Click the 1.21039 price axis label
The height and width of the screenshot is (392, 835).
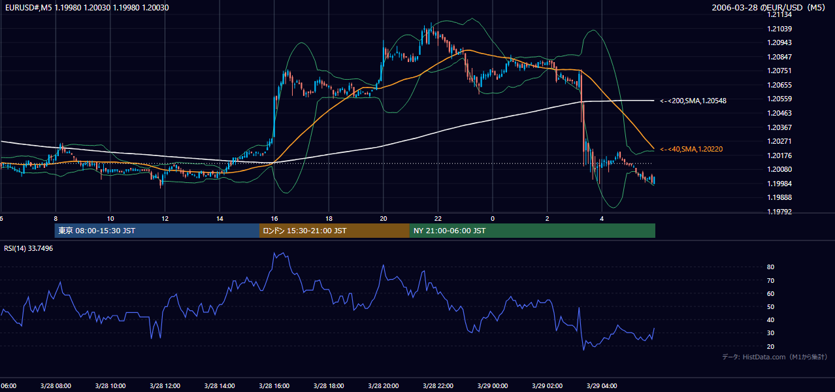pyautogui.click(x=779, y=29)
